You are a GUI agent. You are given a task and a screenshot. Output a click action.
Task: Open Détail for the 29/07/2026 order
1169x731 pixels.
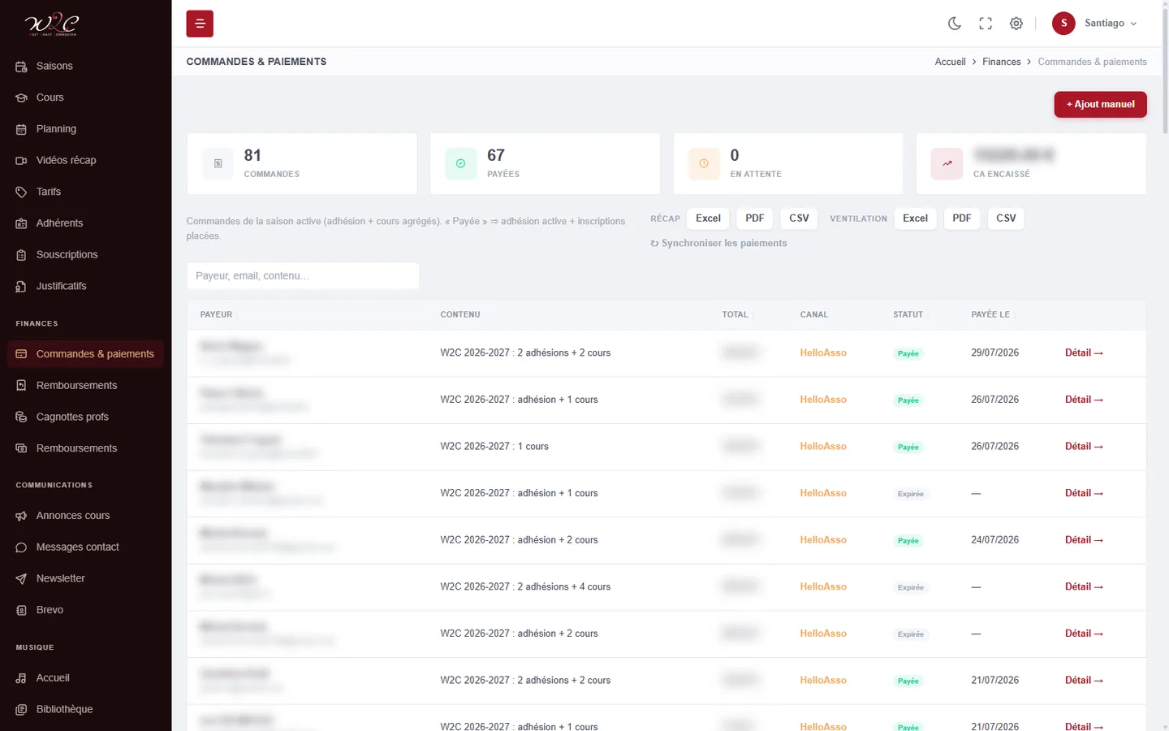1084,353
